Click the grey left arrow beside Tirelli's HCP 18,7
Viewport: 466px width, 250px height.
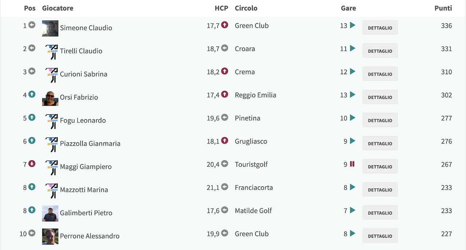pyautogui.click(x=225, y=48)
